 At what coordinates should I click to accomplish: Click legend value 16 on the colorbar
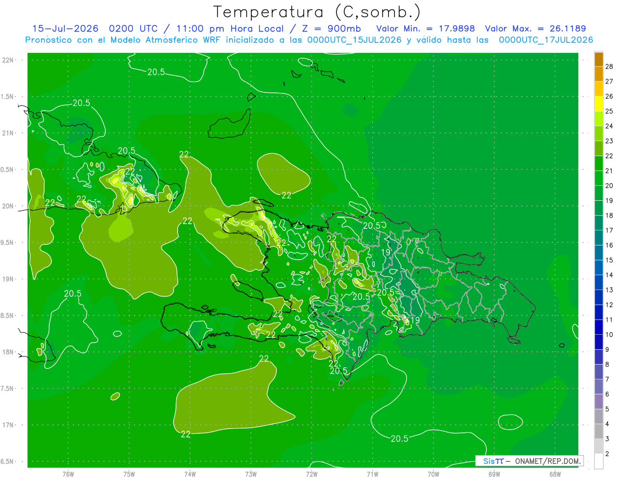click(610, 245)
